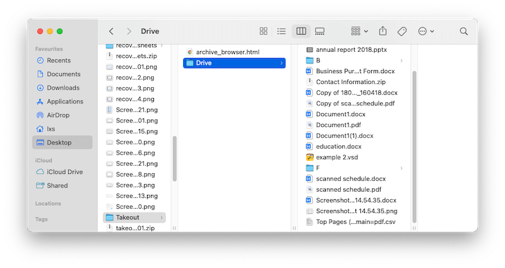
Task: Switch to gallery view in toolbar
Action: (319, 31)
